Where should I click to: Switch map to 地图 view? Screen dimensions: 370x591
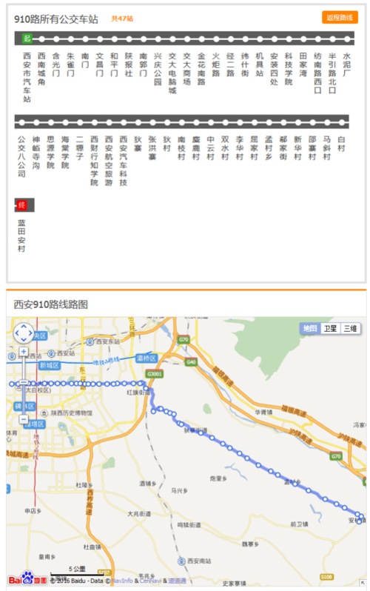pos(311,328)
